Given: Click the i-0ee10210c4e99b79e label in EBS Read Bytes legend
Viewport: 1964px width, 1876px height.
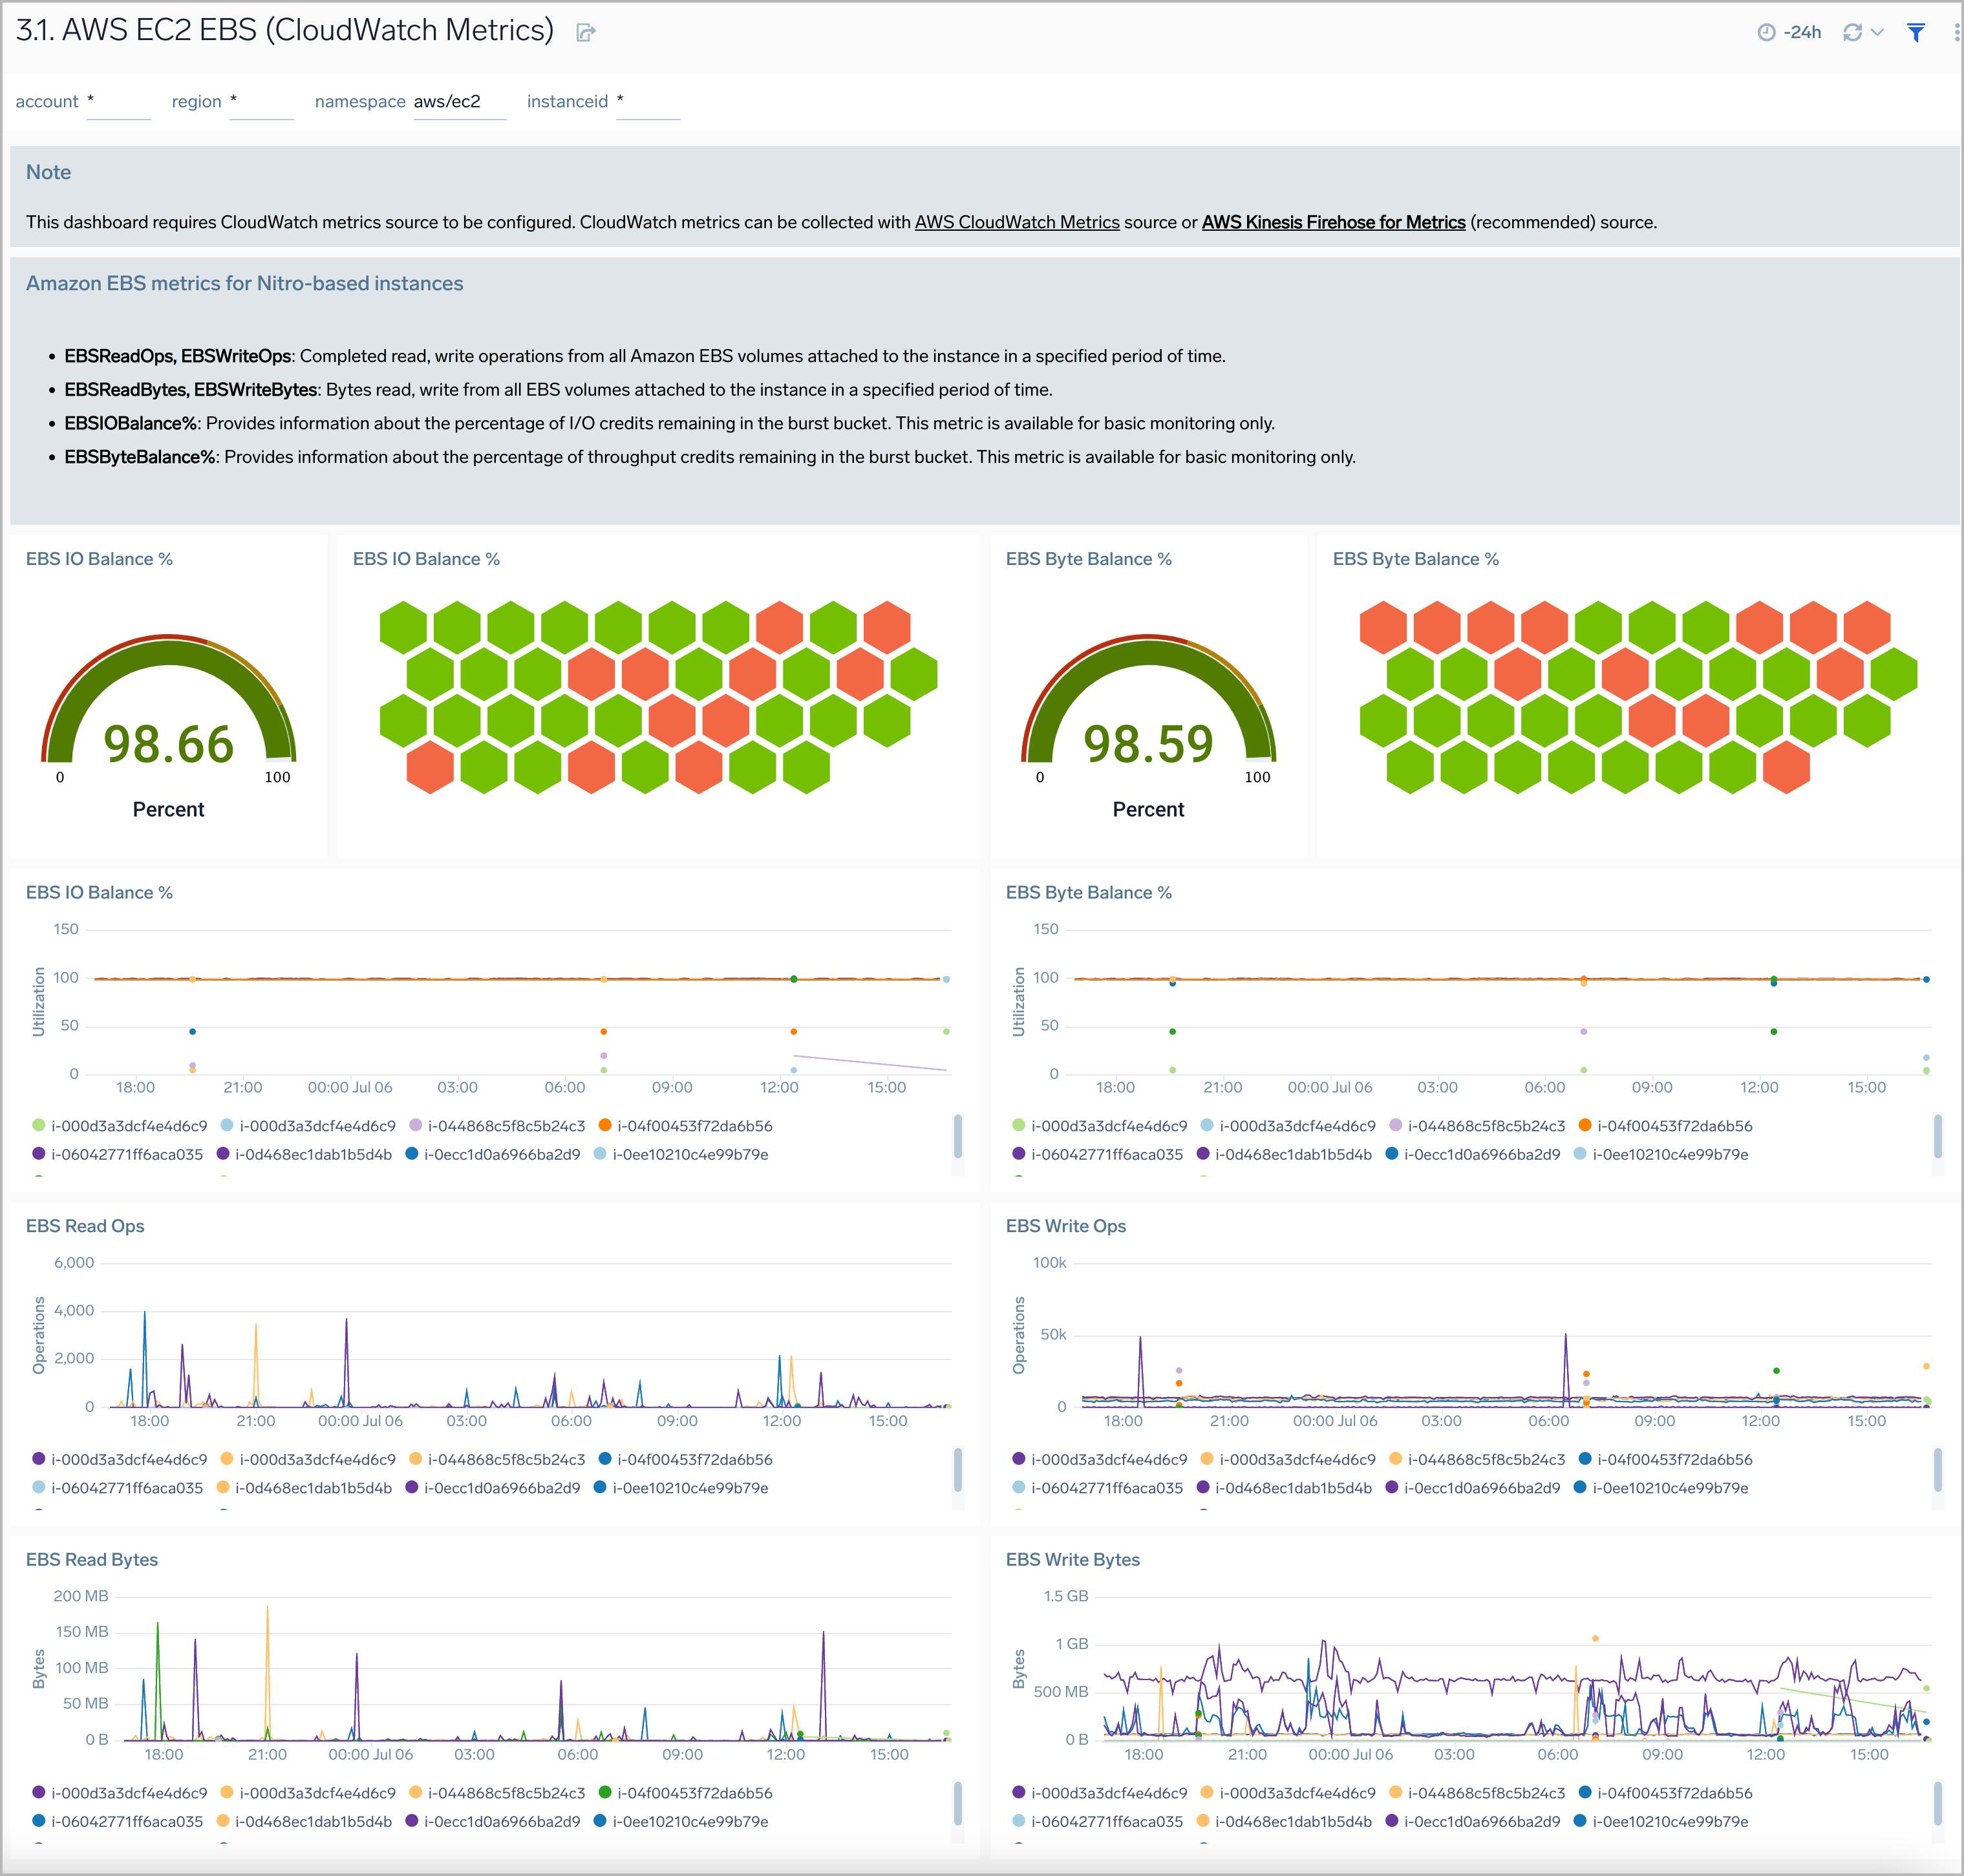Looking at the screenshot, I should pos(690,1822).
